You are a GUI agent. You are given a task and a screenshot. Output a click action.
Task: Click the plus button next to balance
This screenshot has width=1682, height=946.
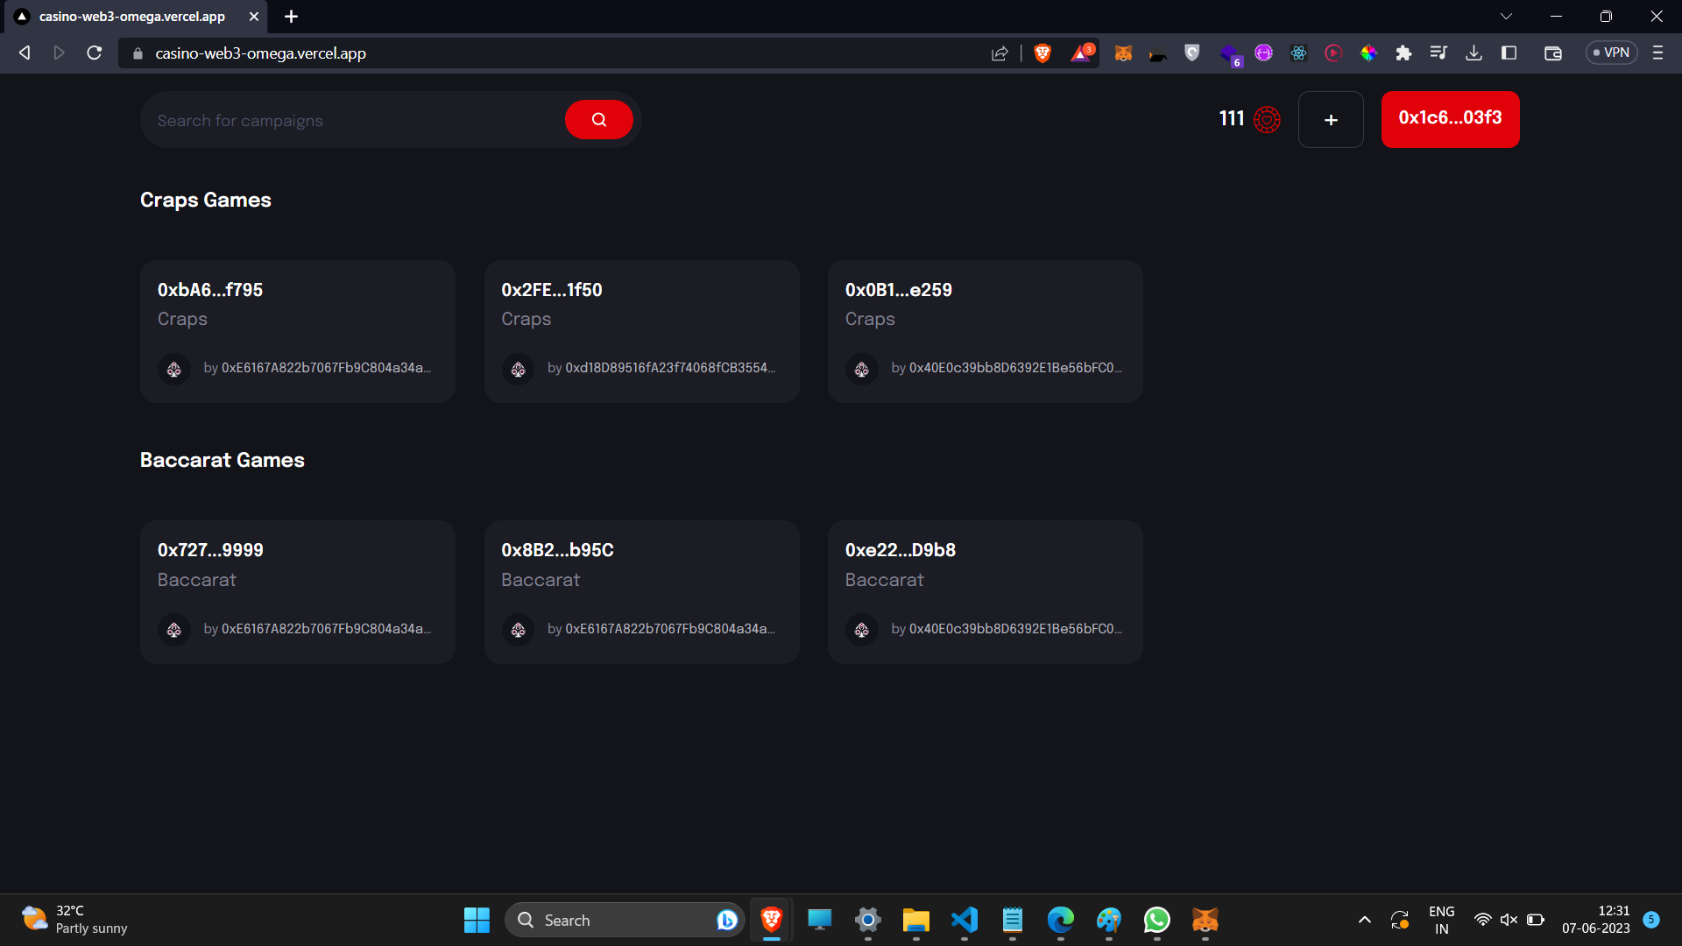click(x=1331, y=120)
